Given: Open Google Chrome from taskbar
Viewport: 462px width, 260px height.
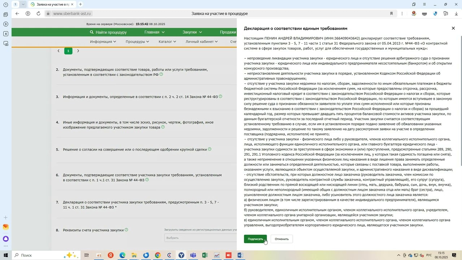Looking at the screenshot, I should (158, 255).
